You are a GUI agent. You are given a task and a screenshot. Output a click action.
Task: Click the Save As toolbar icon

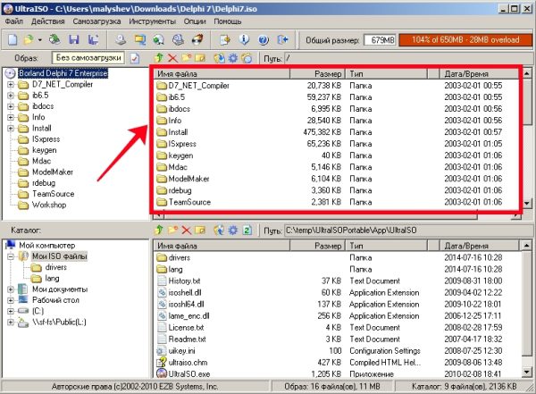pos(93,40)
